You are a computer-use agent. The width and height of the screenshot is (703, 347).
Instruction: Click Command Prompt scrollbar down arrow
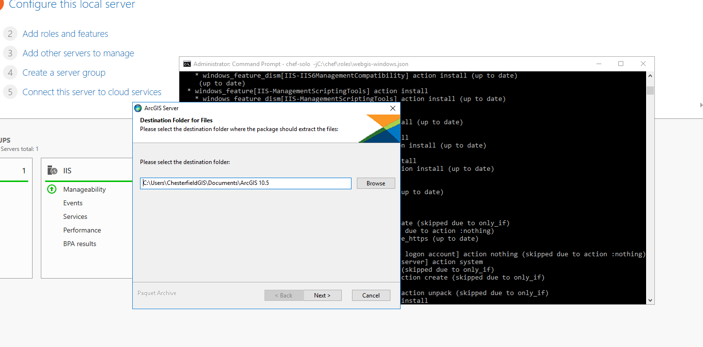coord(650,300)
